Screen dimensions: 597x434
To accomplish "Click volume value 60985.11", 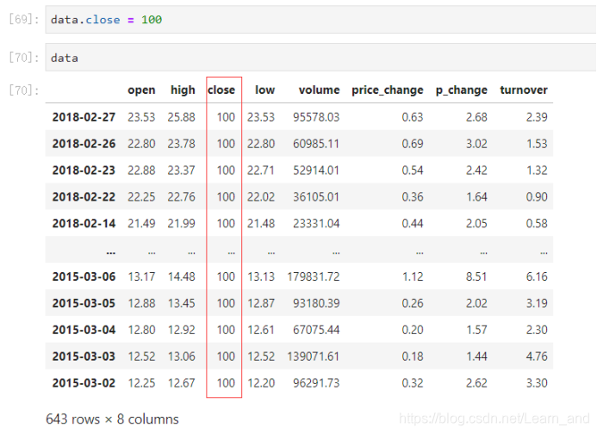I will point(316,144).
